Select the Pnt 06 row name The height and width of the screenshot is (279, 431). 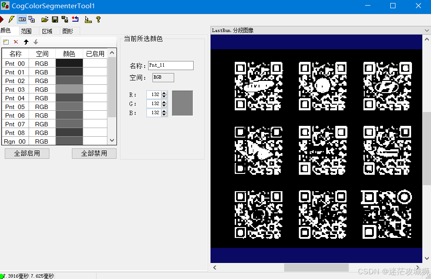15,115
